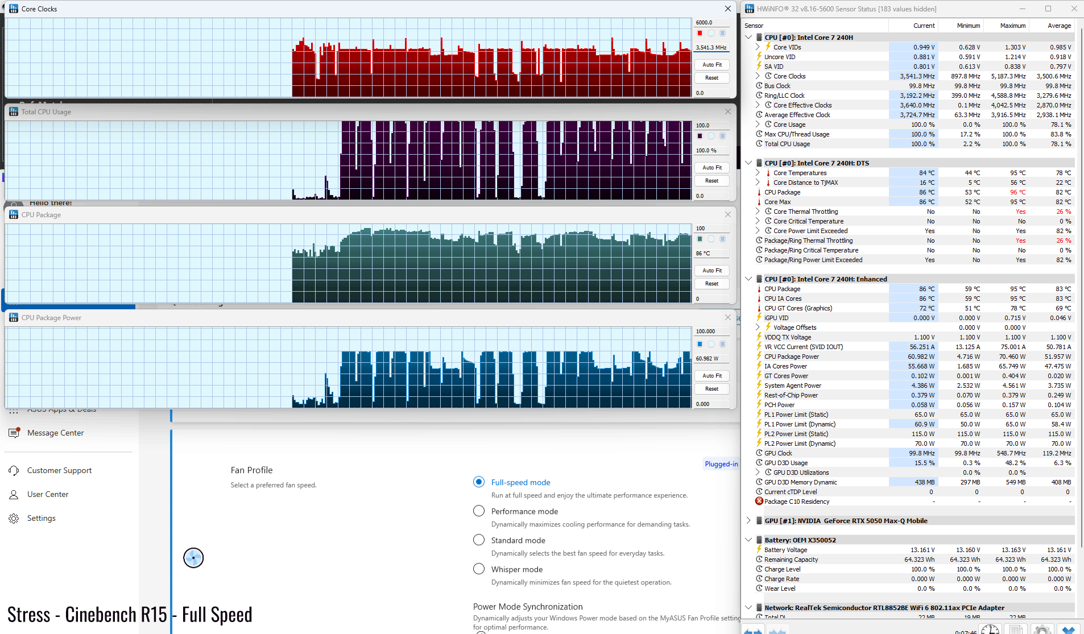Click the clock icon beside GPU Clock sensor

[759, 453]
